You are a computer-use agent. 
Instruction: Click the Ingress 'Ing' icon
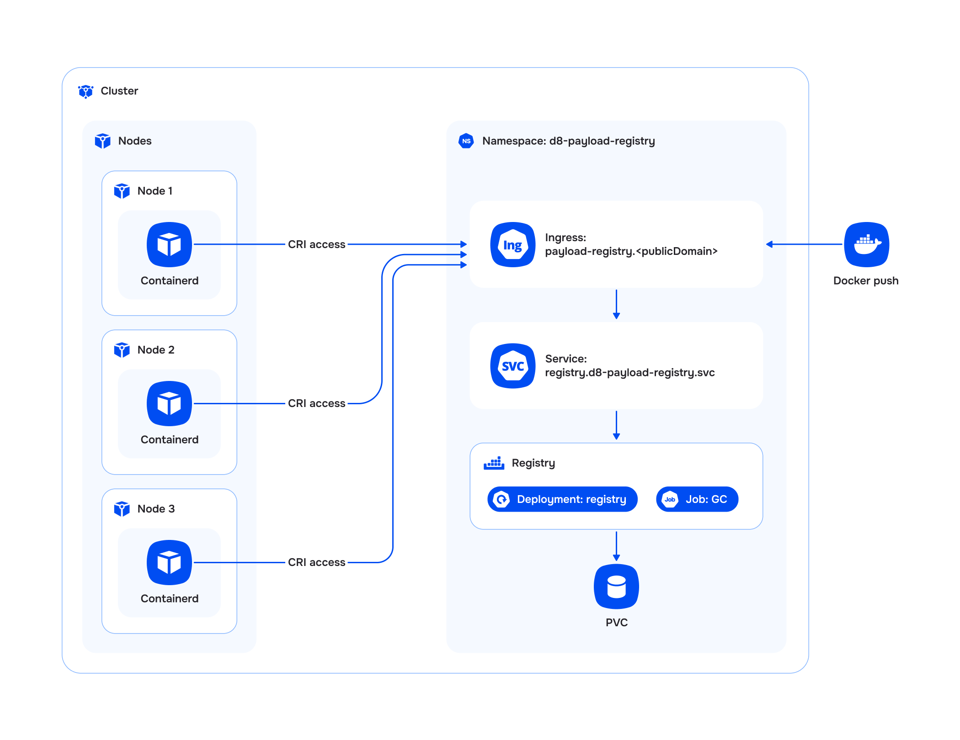(512, 245)
